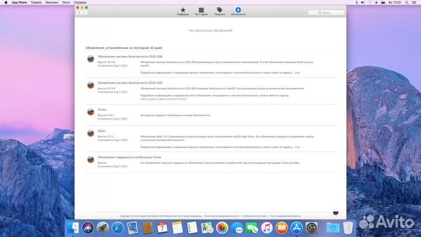Open Photos from the Dock
The width and height of the screenshot is (421, 237).
point(222,228)
